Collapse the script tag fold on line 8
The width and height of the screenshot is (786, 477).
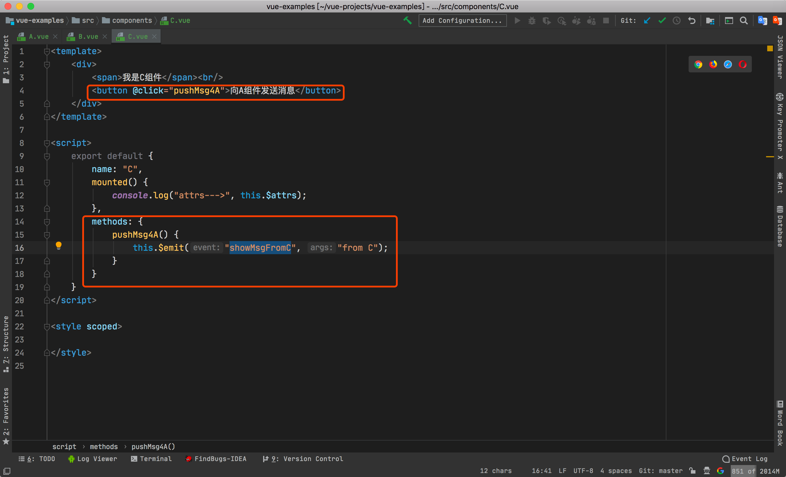(x=47, y=143)
